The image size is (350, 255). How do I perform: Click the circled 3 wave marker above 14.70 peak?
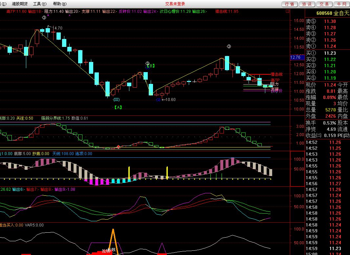pos(44,18)
